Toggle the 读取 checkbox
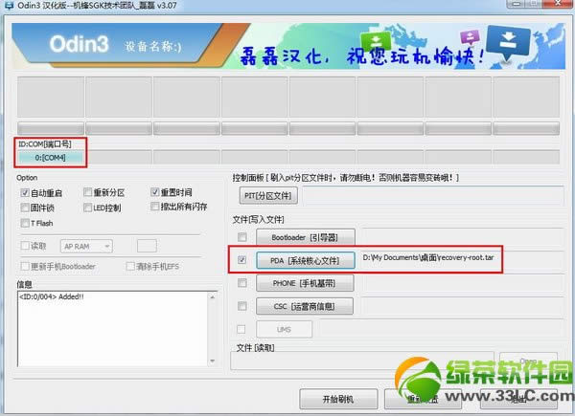This screenshot has width=575, height=416. pos(25,246)
